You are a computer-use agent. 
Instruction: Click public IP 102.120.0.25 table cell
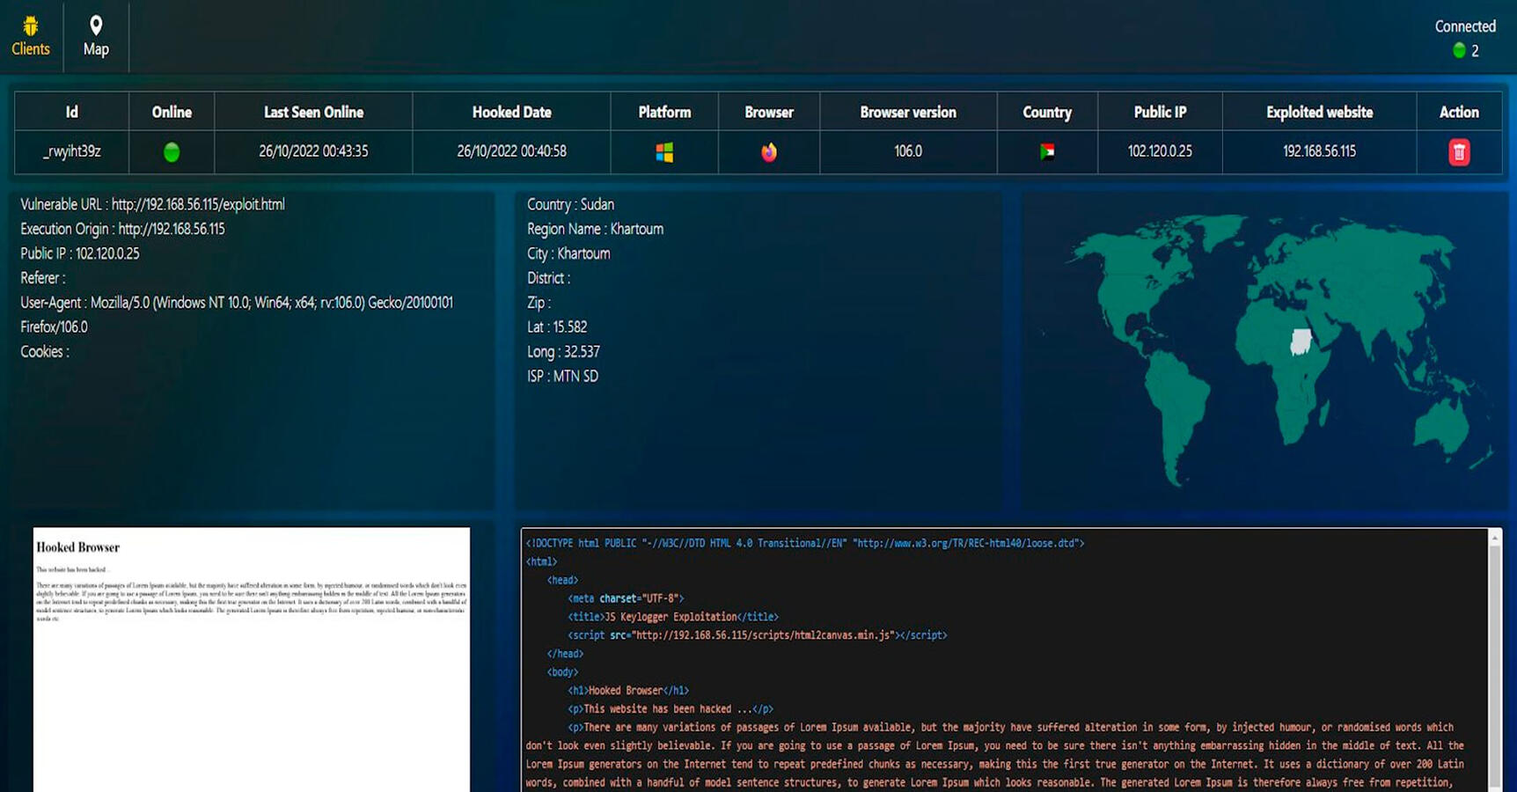coord(1160,151)
